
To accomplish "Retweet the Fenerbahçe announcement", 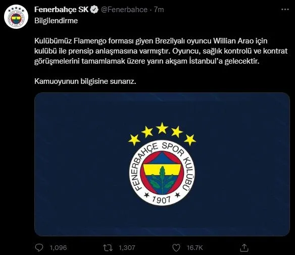I will tap(108, 248).
